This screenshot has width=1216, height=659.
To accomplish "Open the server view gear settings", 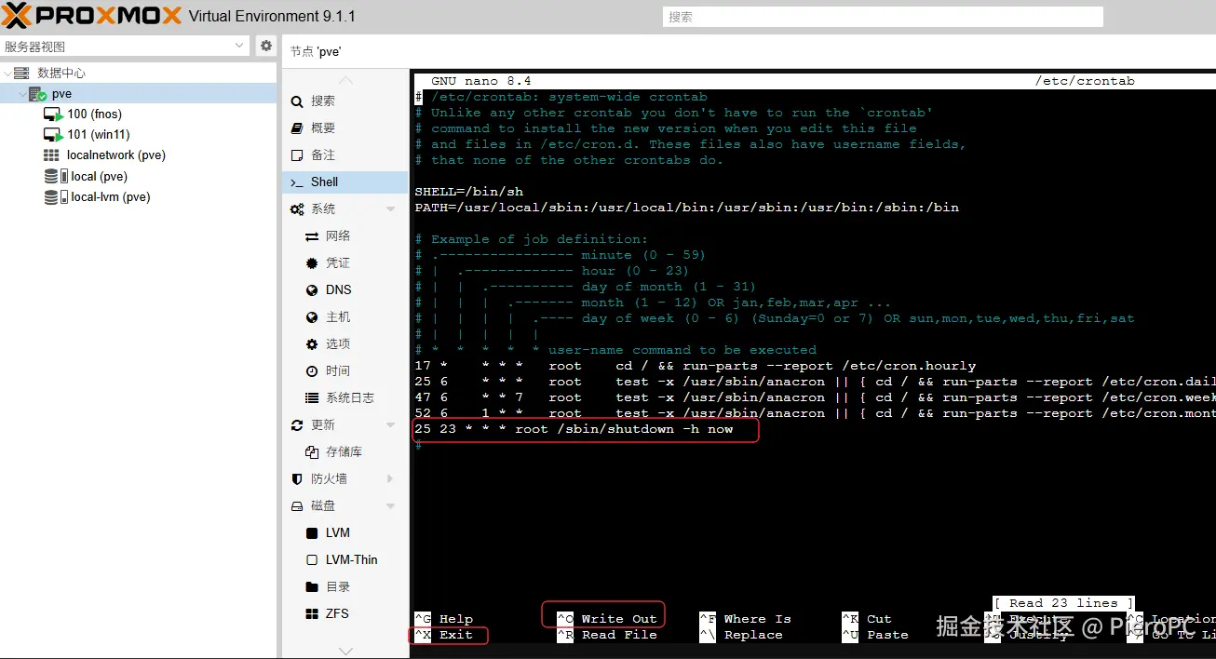I will pos(266,46).
